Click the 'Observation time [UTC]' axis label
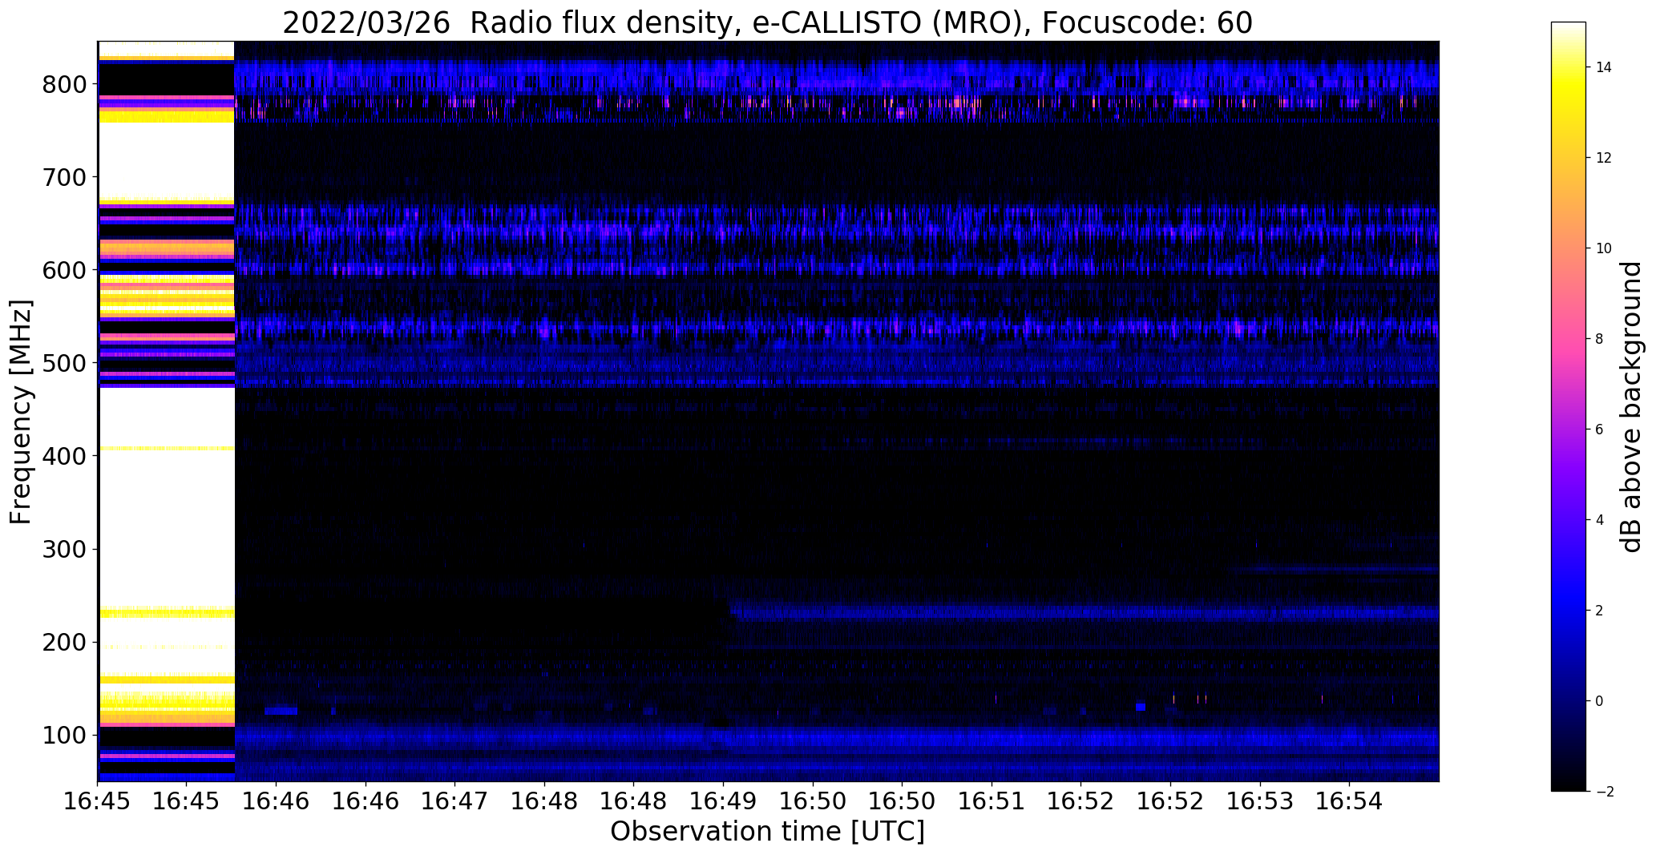 pos(767,832)
